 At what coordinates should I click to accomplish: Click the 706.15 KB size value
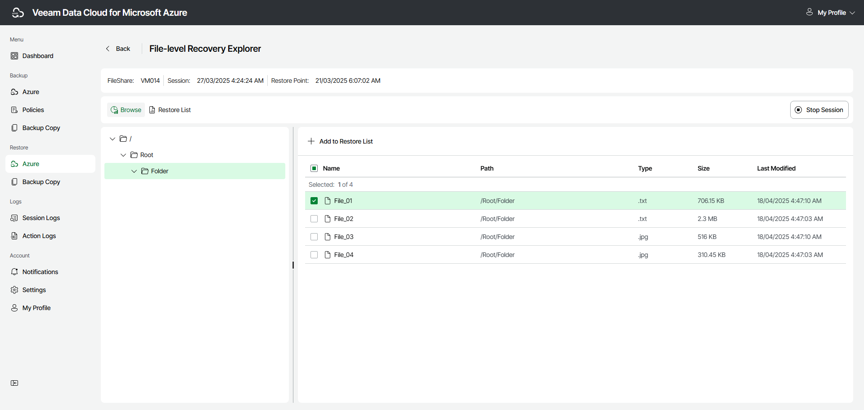coord(711,201)
